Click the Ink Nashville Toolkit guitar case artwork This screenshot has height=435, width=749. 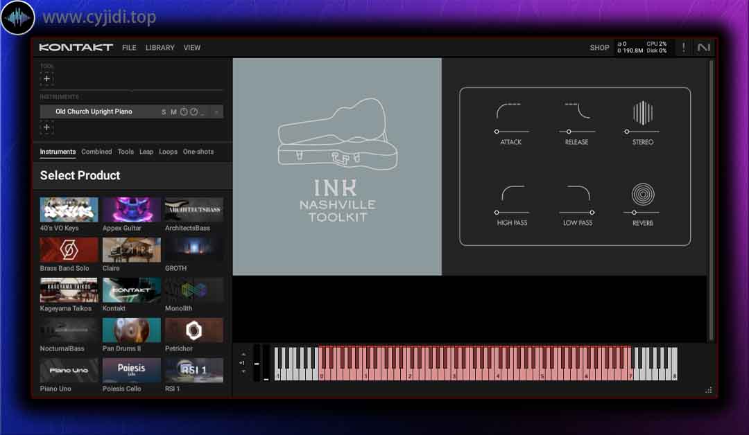[338, 134]
